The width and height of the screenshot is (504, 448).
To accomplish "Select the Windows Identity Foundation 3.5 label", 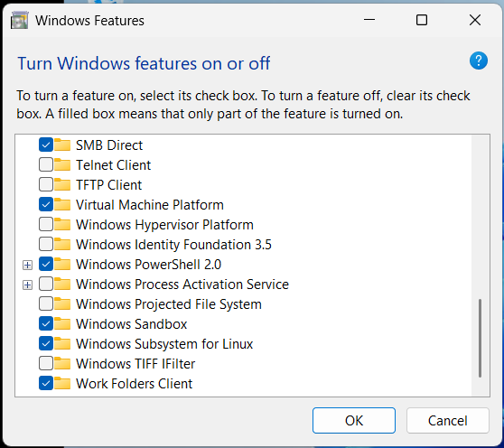I will coord(174,244).
